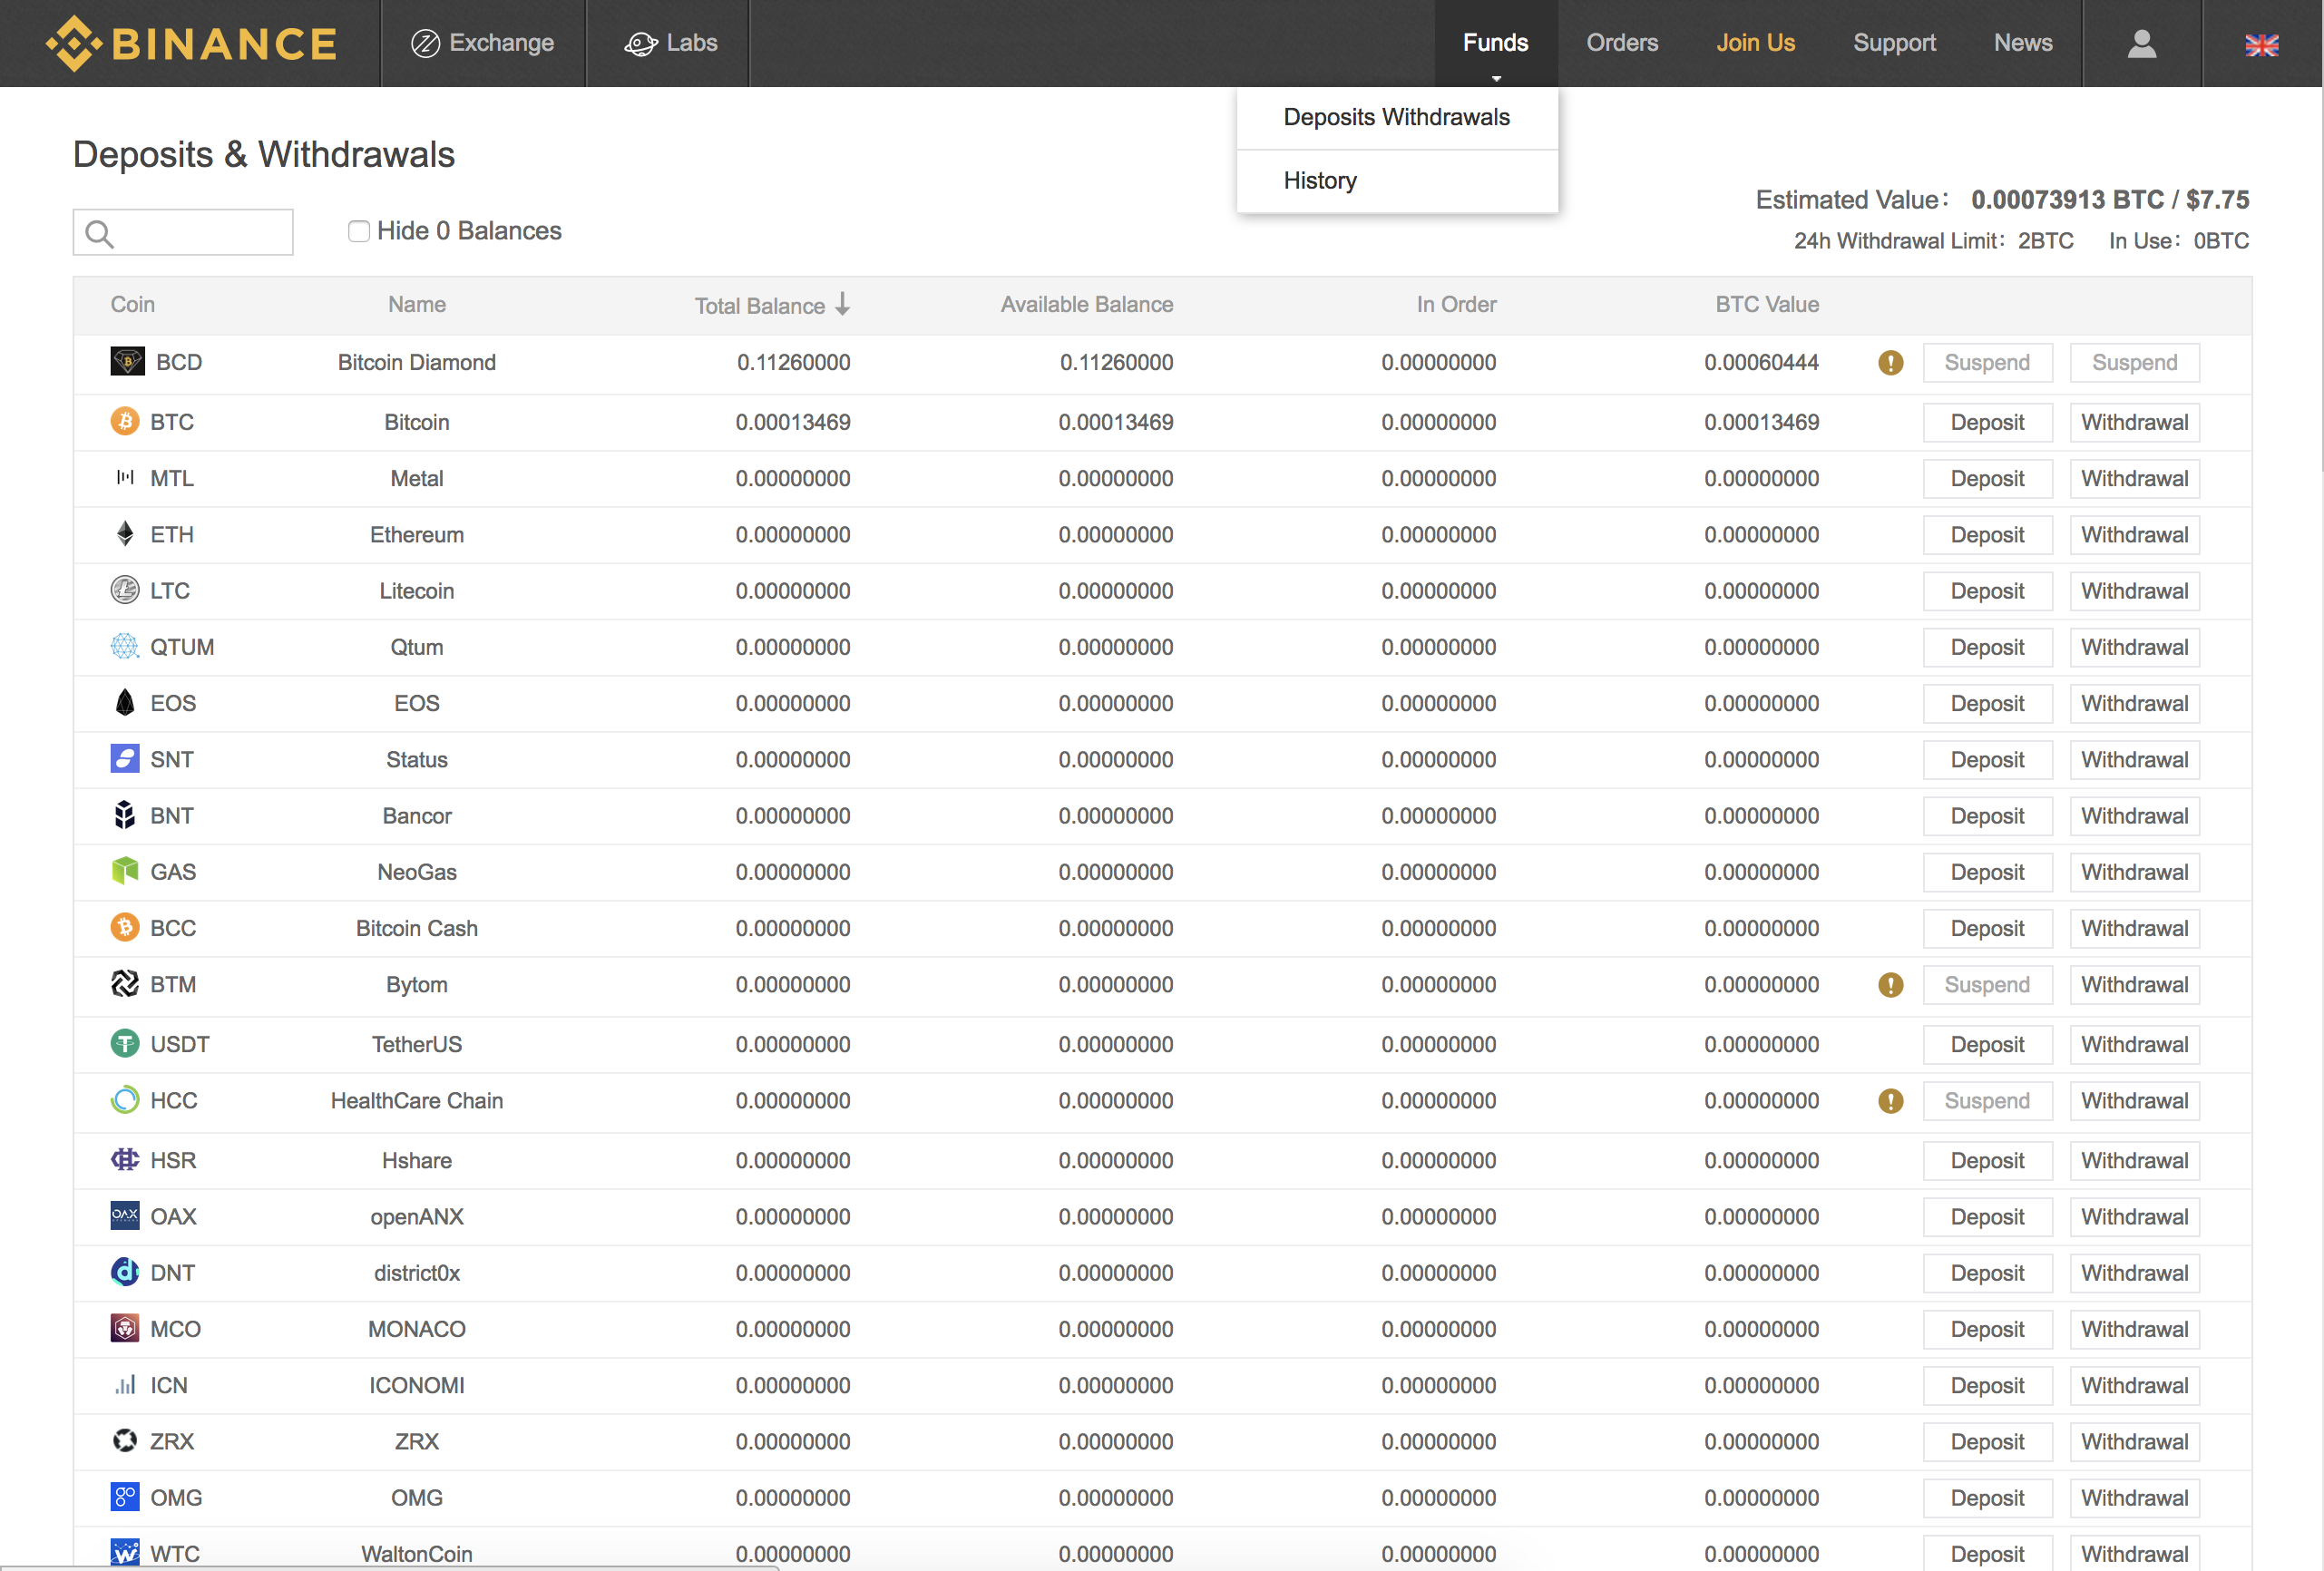2324x1571 pixels.
Task: Click Withdrawal for Bitcoin BTC
Action: (2134, 422)
